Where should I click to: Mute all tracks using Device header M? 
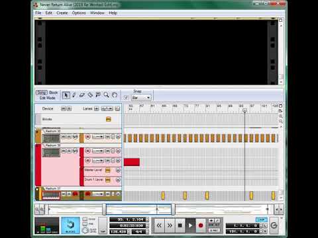click(64, 108)
